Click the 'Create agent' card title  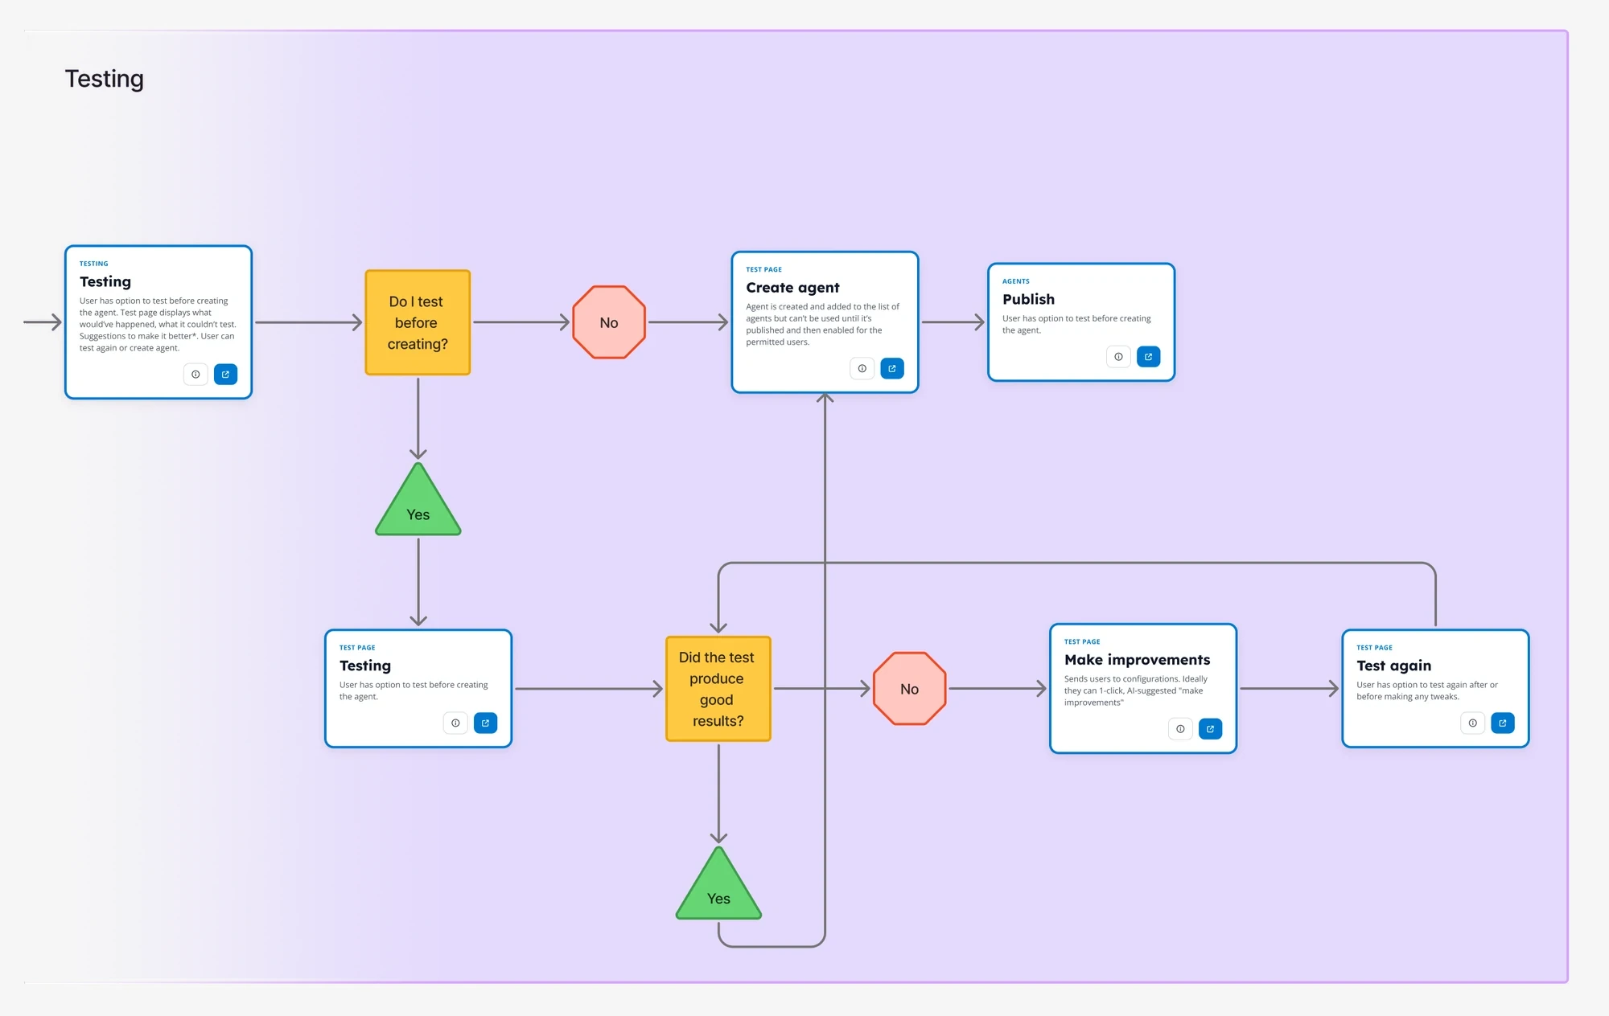coord(792,288)
